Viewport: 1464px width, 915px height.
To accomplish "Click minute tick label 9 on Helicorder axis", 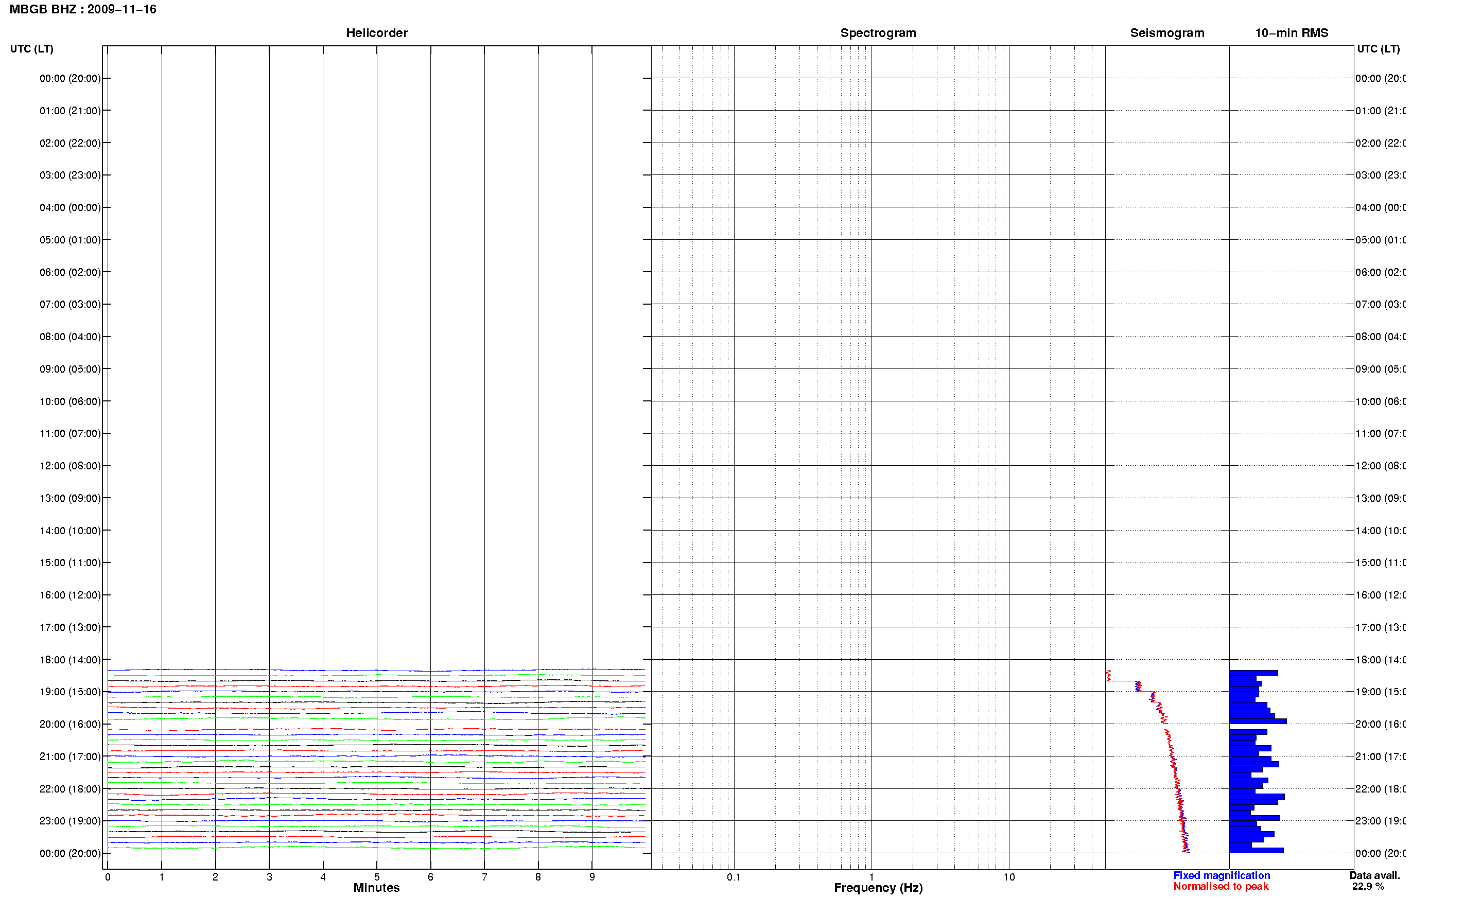I will pos(592,877).
